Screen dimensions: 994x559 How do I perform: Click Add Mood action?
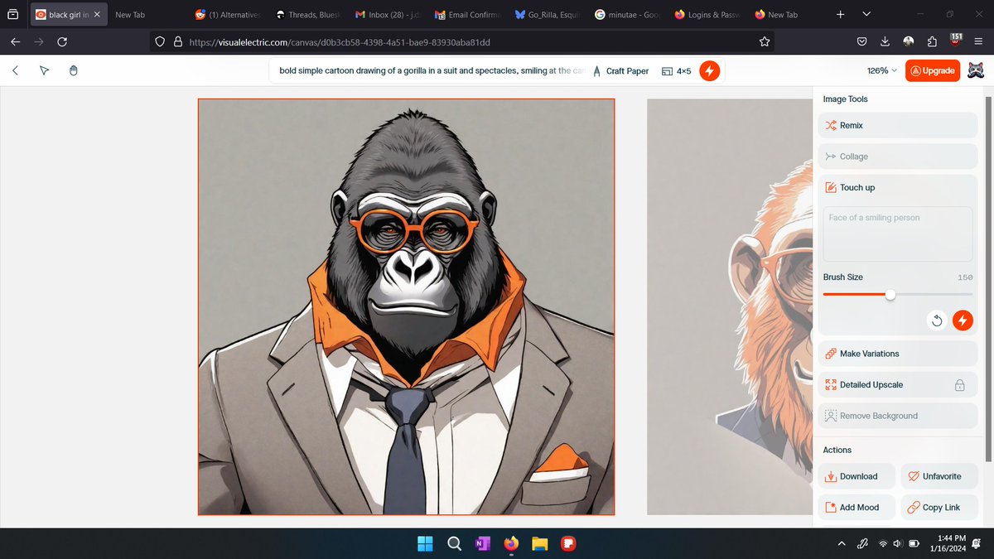[x=856, y=508]
